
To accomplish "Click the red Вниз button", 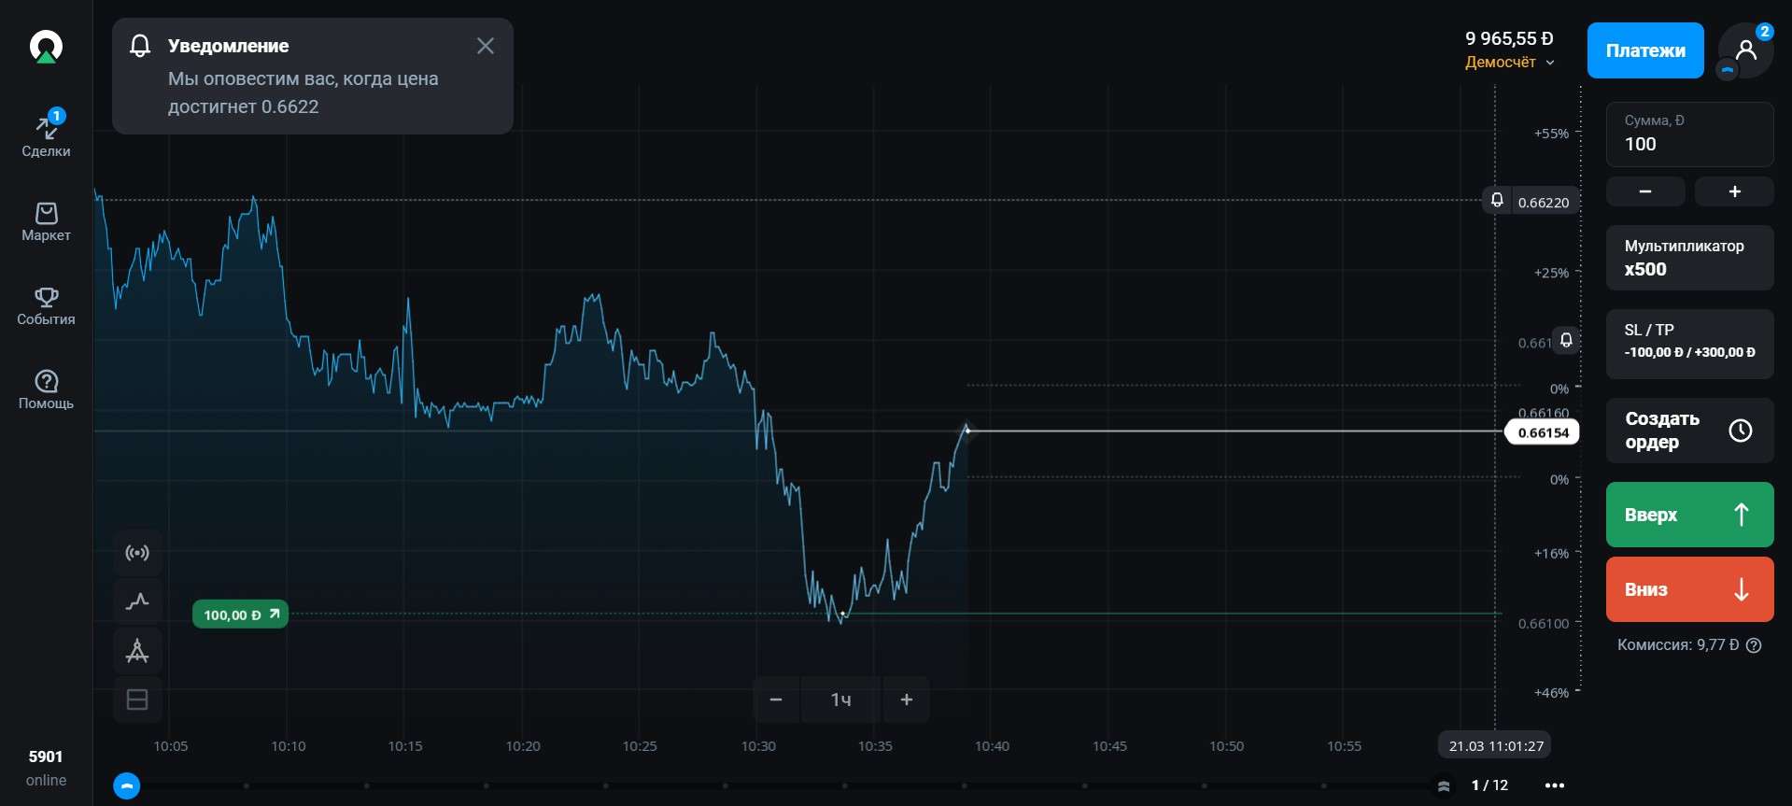I will point(1689,589).
